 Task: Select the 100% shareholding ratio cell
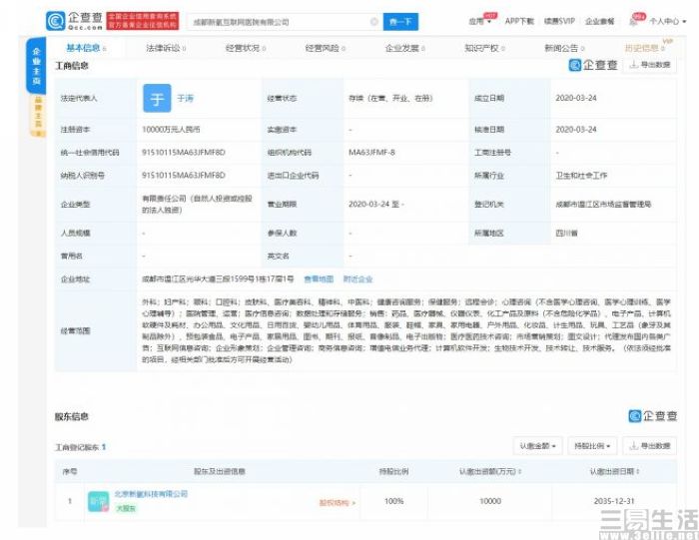[394, 501]
